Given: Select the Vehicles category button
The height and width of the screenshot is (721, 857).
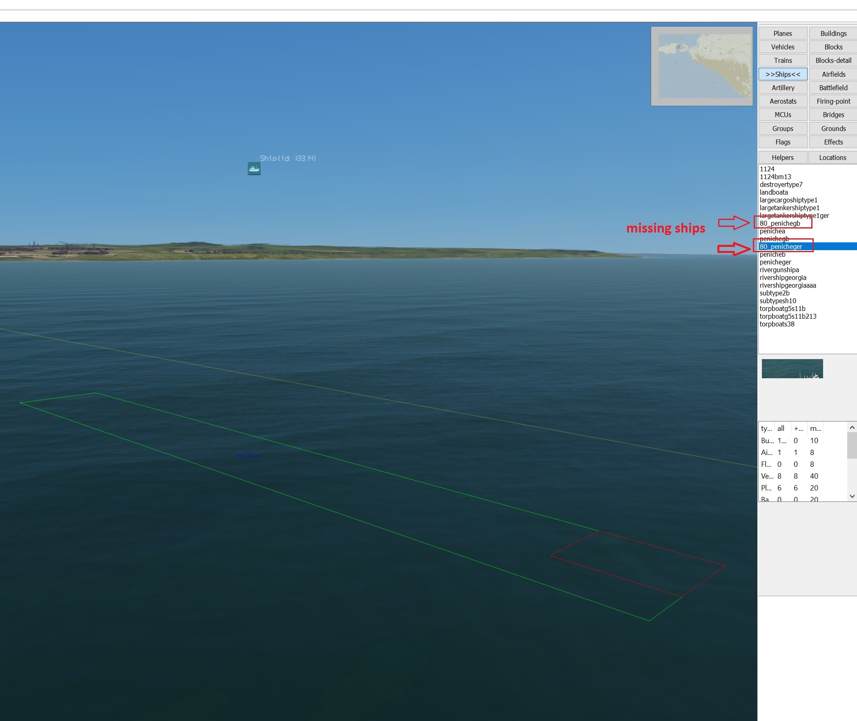Looking at the screenshot, I should [x=783, y=47].
